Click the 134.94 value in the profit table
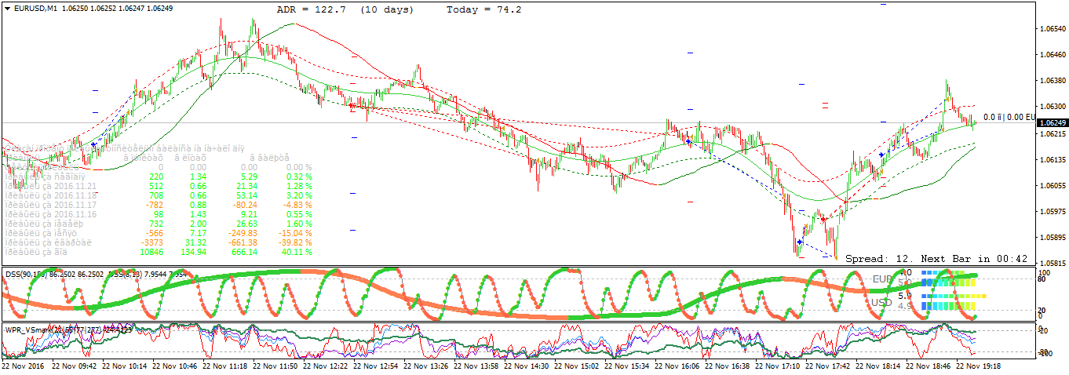 [x=193, y=252]
